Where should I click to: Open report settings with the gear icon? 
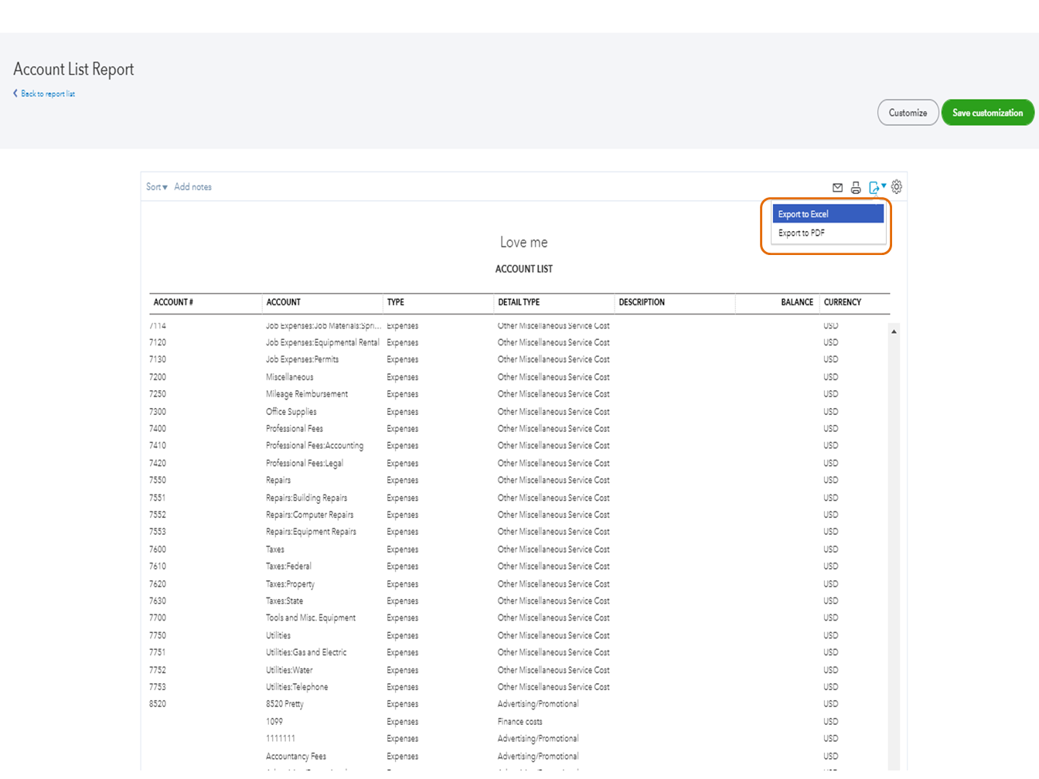pyautogui.click(x=896, y=186)
